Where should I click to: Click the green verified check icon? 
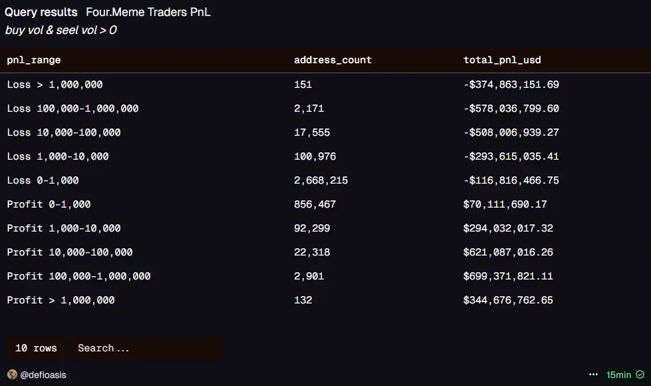pyautogui.click(x=640, y=375)
